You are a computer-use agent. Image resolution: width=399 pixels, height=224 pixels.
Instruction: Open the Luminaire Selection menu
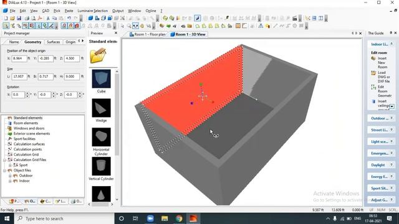(93, 11)
